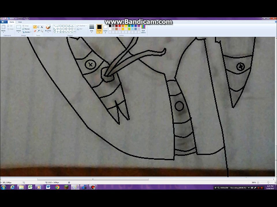
Task: Click the Bandicam screenshot camera icon
Action: 252,188
